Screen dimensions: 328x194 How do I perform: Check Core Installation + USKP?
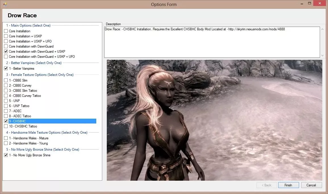coord(6,36)
